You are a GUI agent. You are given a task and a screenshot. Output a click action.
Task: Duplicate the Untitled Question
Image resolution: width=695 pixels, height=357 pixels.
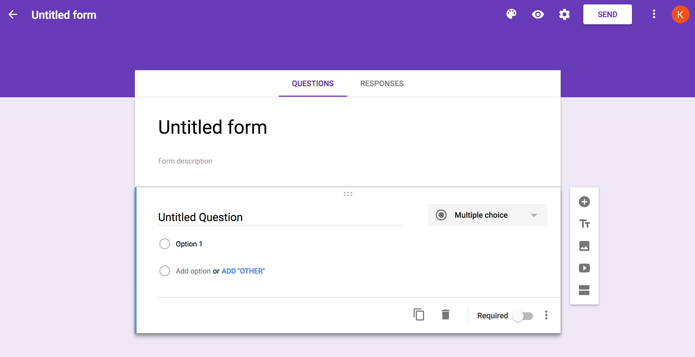click(x=419, y=314)
